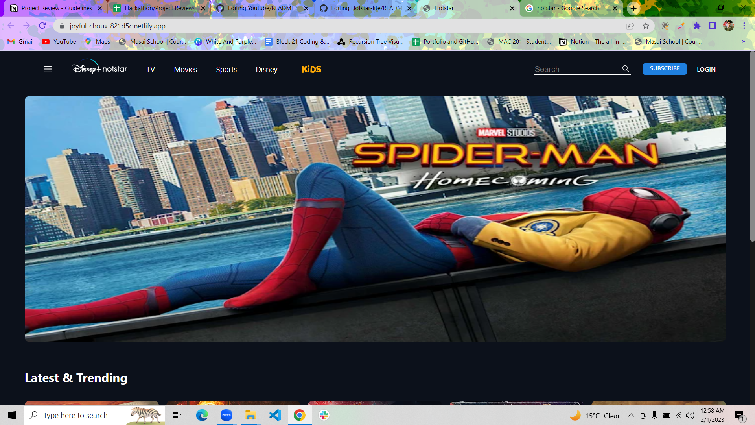755x425 pixels.
Task: Reload the current page
Action: tap(42, 26)
